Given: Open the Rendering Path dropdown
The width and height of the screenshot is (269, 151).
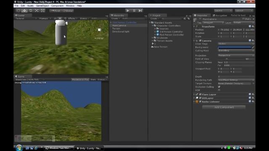Looking at the screenshot, I should tap(236, 80).
